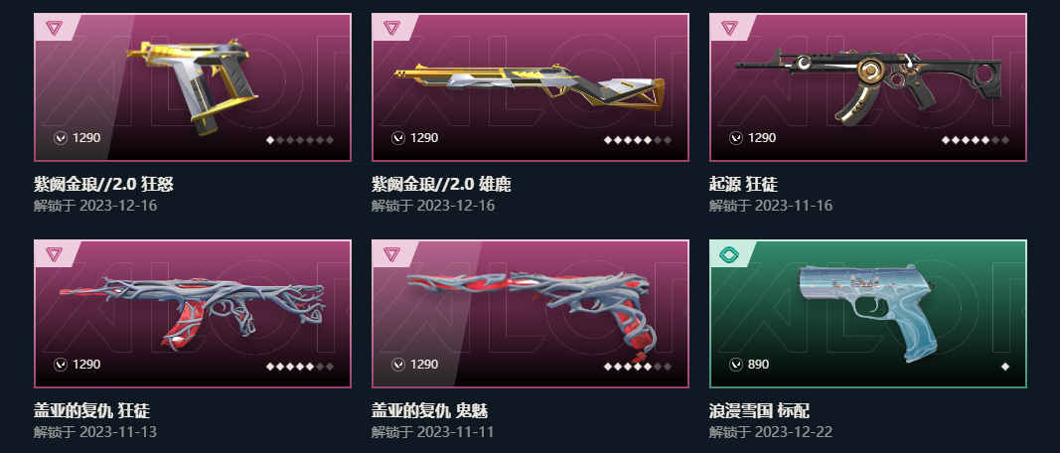The height and width of the screenshot is (453, 1060).
Task: Click the upgrade level diamonds on 狂怒 card
Action: coord(300,140)
